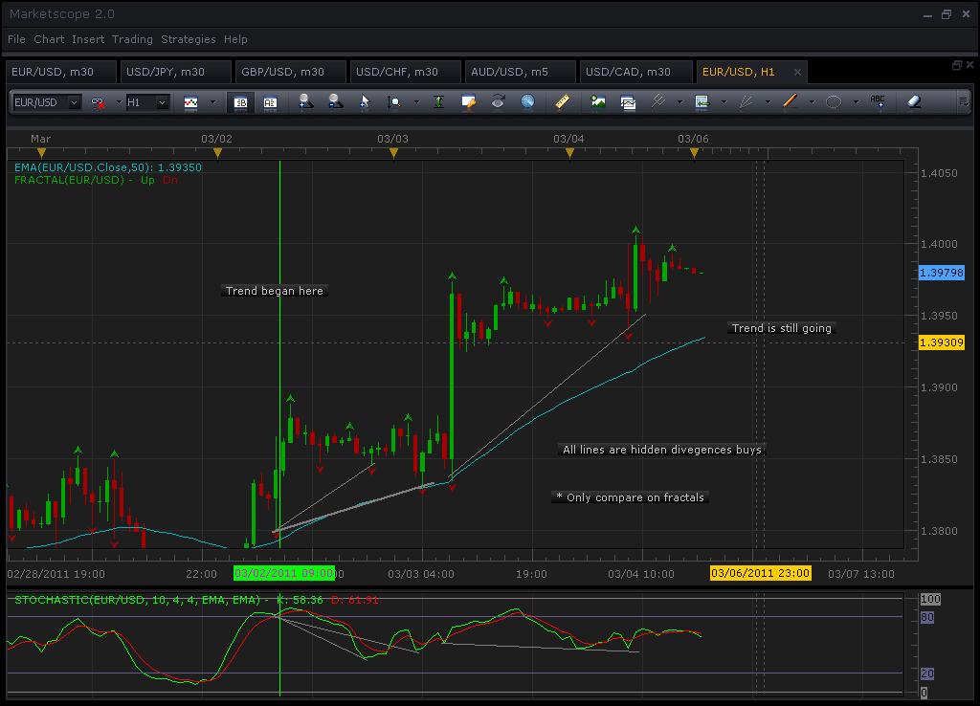Screen dimensions: 980x706
Task: Click the vertical zoom magnifier icon
Action: (x=393, y=101)
